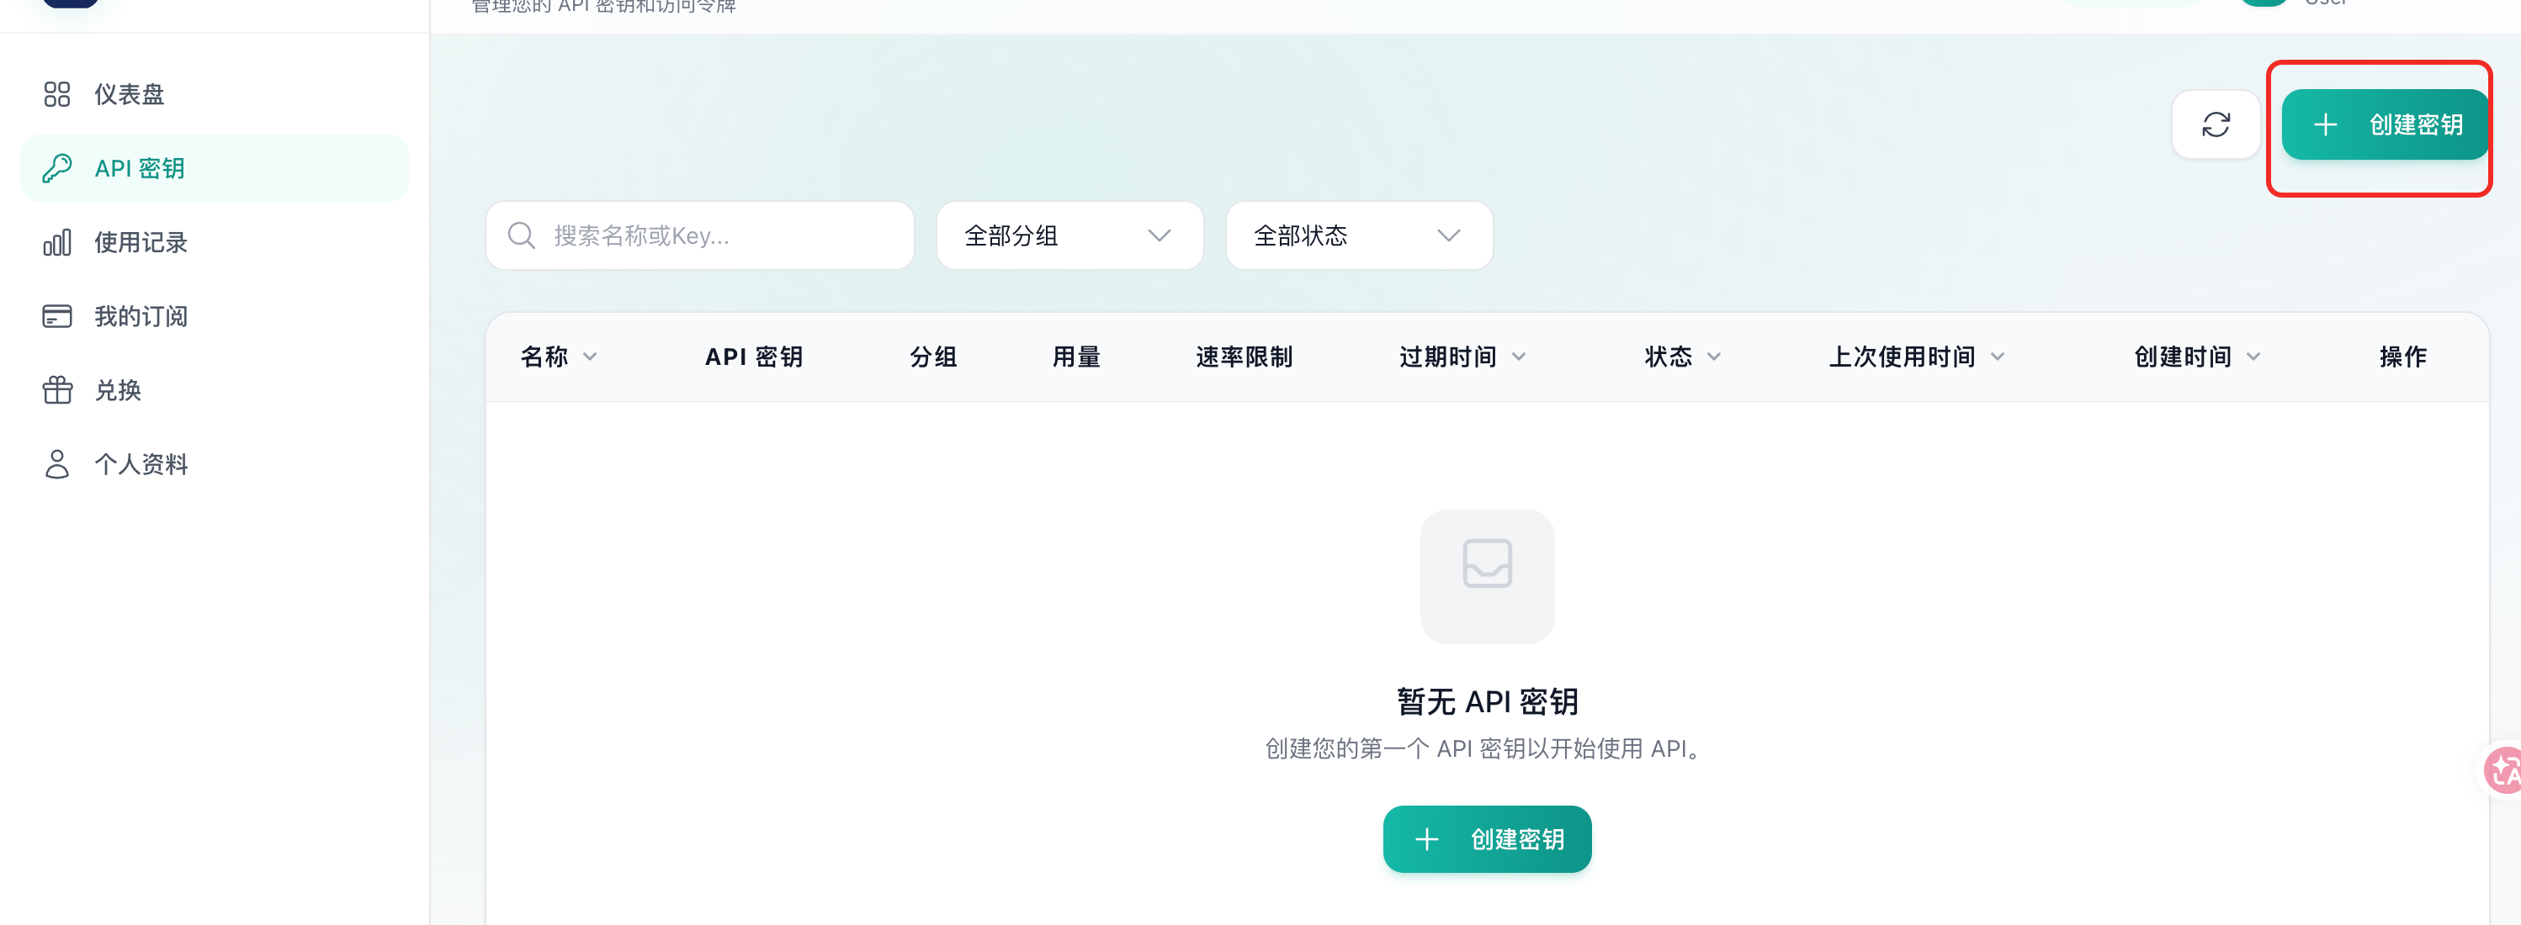Screen dimensions: 2521x925
Task: Click the card icon for 我的订阅
Action: point(56,316)
